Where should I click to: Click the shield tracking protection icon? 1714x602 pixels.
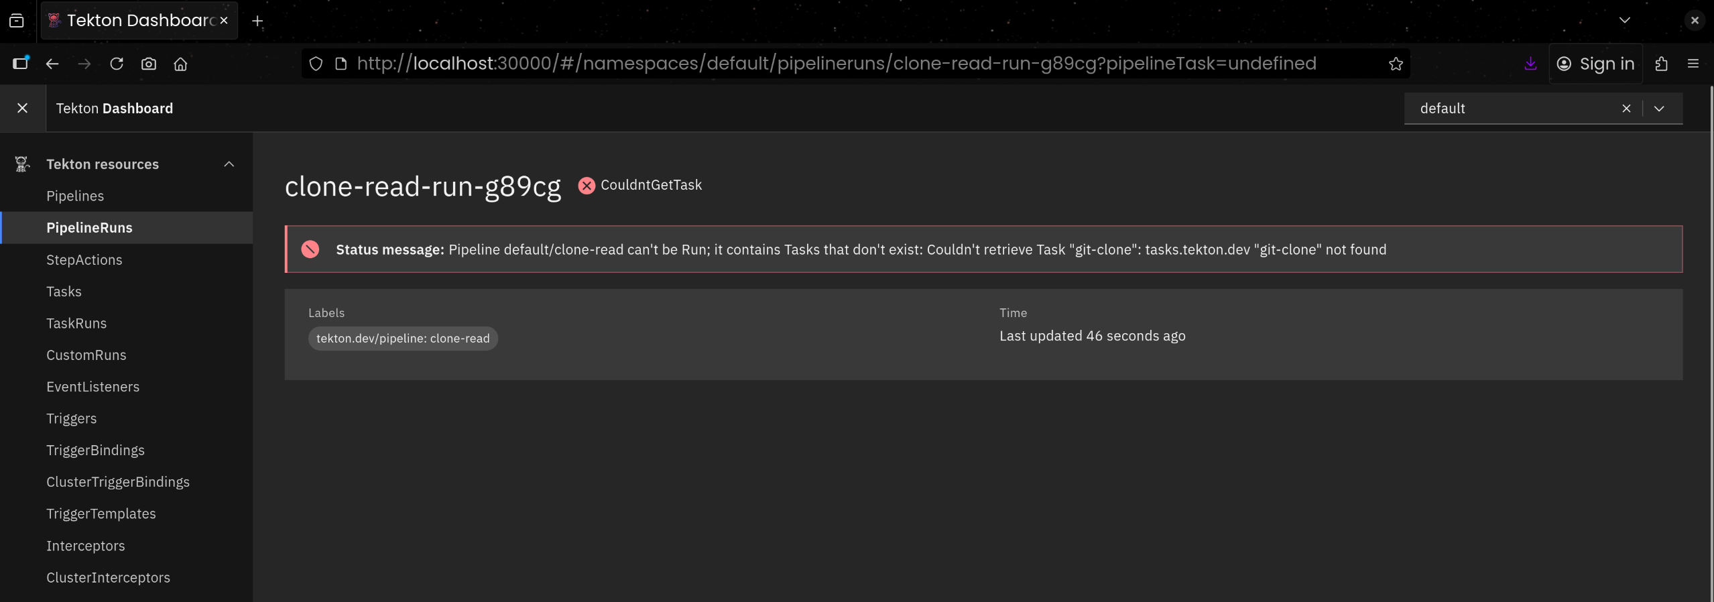click(316, 64)
